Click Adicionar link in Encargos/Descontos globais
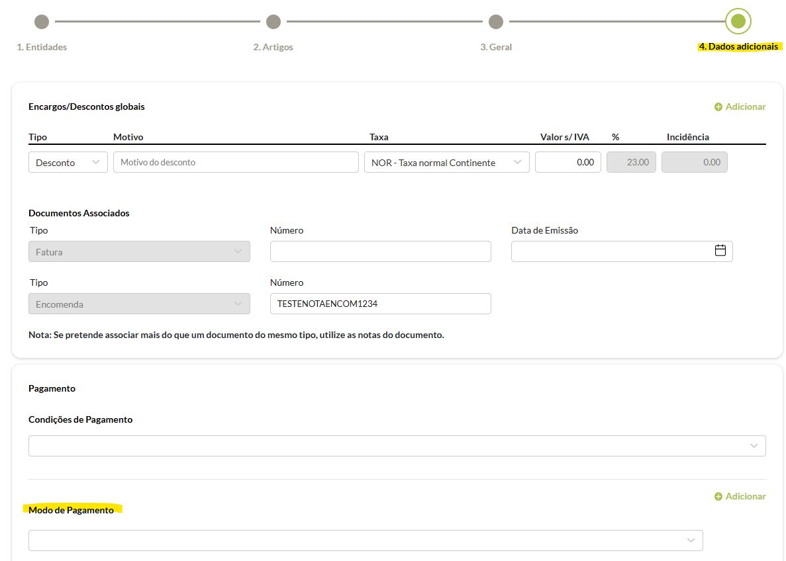This screenshot has height=561, width=786. pyautogui.click(x=745, y=107)
